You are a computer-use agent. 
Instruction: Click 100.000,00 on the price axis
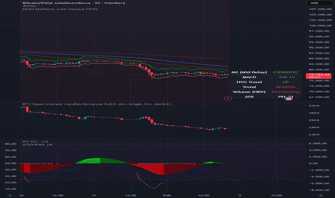click(x=320, y=26)
